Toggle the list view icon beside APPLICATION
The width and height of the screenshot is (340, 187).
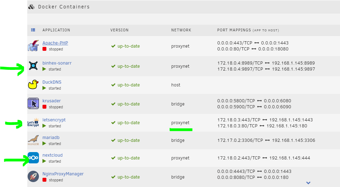coord(33,30)
